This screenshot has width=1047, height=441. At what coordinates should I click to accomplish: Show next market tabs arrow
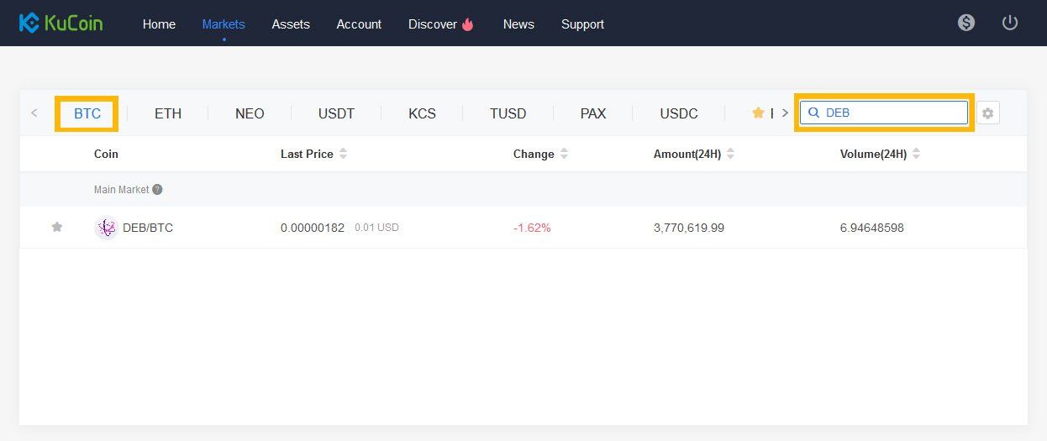785,113
